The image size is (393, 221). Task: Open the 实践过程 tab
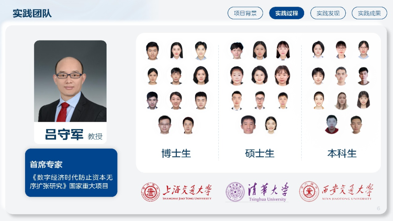coord(286,13)
